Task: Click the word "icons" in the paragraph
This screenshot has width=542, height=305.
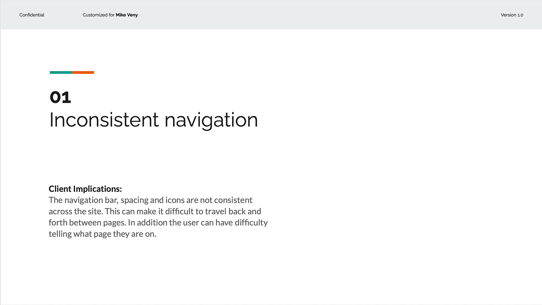Action: [175, 200]
